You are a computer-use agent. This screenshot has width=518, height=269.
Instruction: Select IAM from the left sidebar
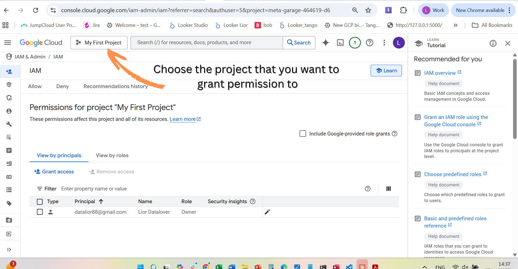[9, 72]
